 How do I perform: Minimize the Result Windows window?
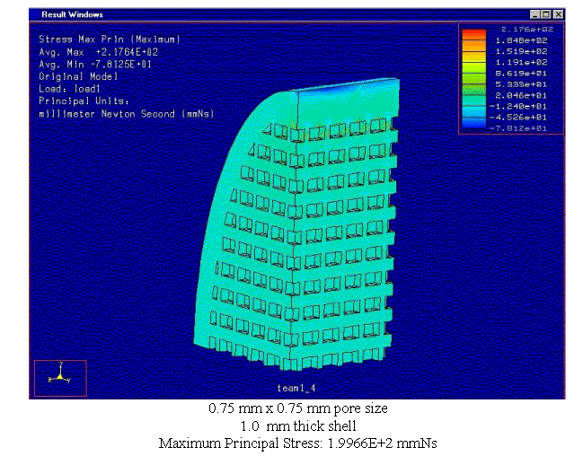535,14
